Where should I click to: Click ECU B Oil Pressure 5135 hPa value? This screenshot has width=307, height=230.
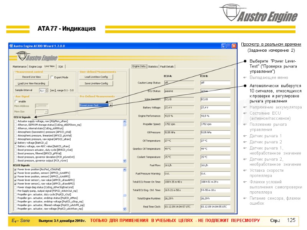tap(215, 132)
